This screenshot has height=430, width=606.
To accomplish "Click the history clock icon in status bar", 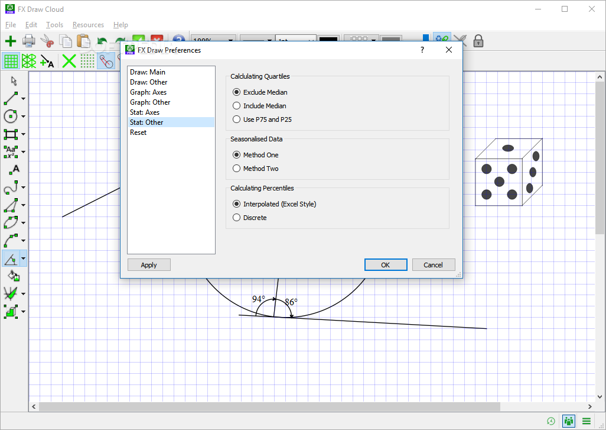I will click(551, 421).
